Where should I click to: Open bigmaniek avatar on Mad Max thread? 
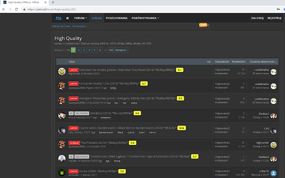[x=62, y=71]
